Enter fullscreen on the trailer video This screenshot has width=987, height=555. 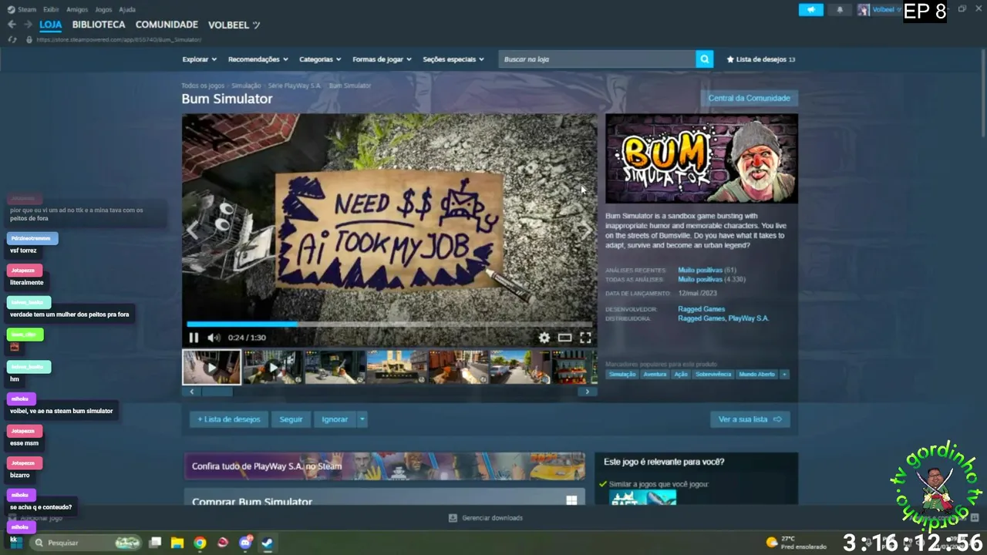pos(585,338)
